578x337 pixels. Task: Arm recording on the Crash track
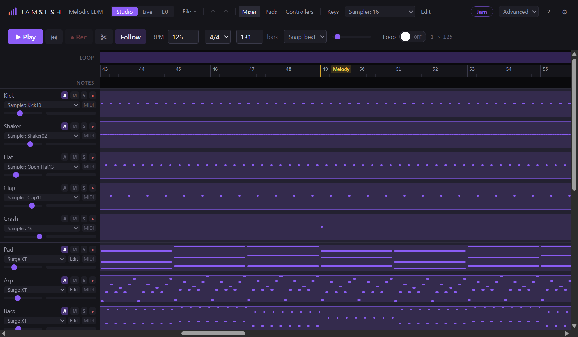(x=92, y=219)
